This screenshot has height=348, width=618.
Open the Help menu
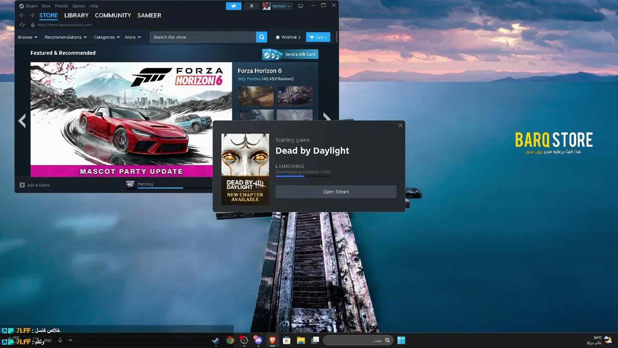click(94, 6)
